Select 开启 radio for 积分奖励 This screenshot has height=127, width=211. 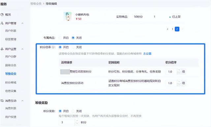click(x=60, y=111)
